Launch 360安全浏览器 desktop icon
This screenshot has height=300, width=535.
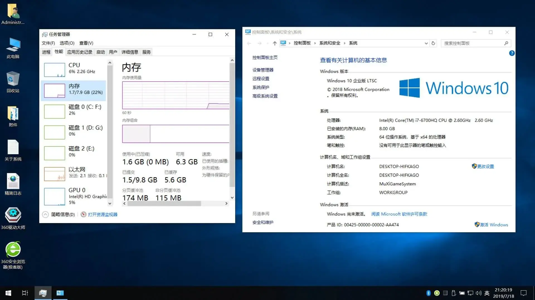(13, 255)
